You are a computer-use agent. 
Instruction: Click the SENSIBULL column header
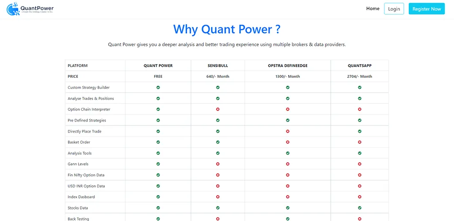coord(218,65)
